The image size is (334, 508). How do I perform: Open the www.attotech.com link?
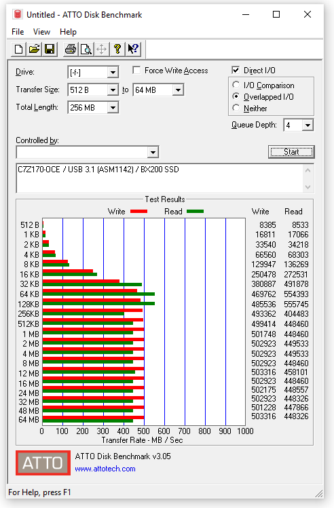coord(105,469)
